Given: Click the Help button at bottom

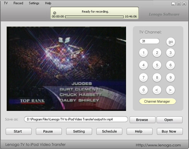Looking at the screenshot, I should pos(140,131).
